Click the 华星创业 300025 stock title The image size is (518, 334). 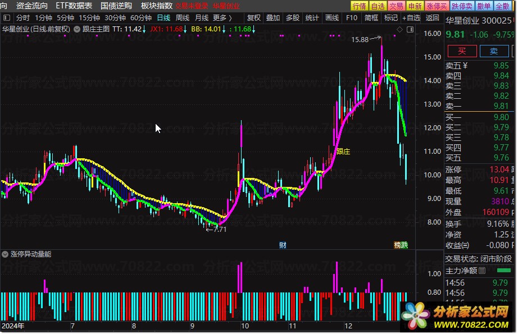point(478,21)
